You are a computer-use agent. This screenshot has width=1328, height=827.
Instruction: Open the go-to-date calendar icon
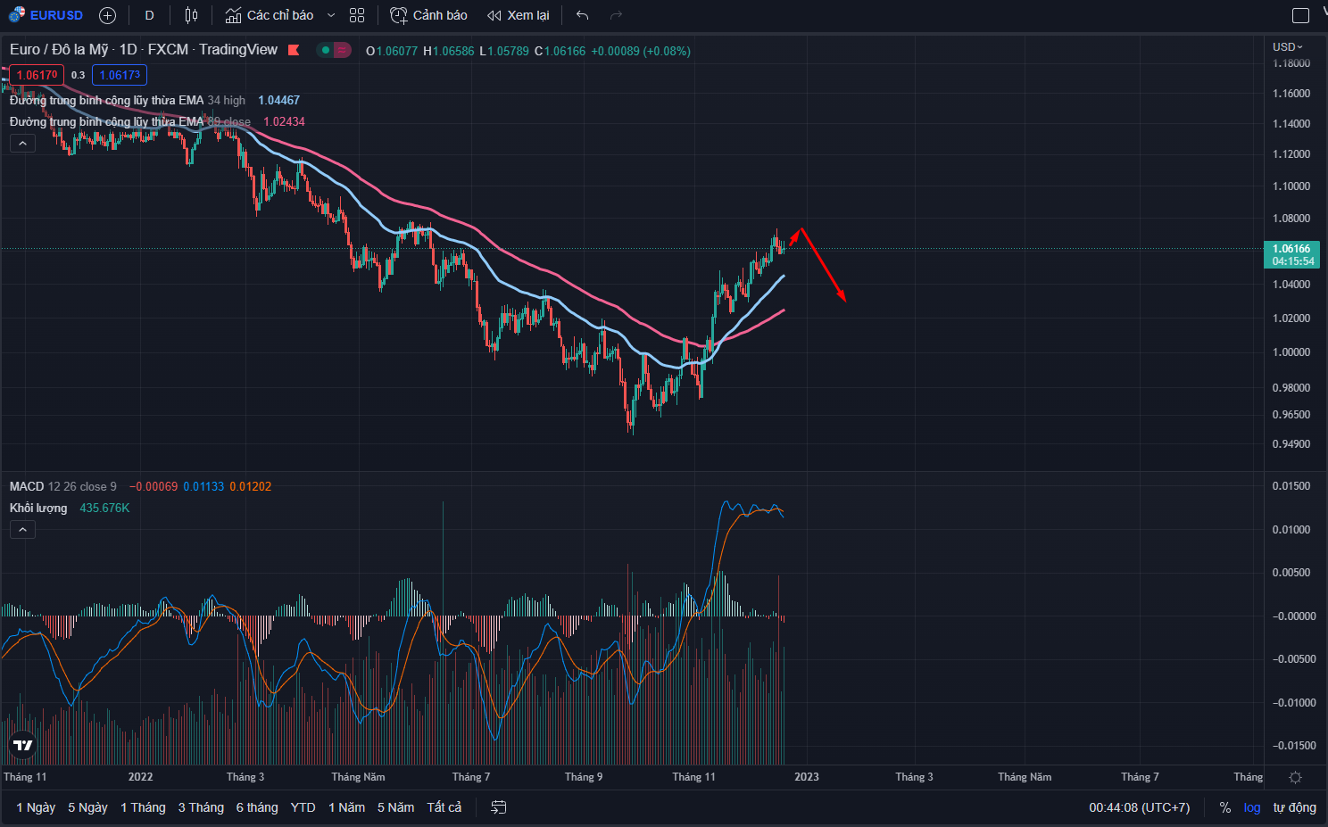499,807
